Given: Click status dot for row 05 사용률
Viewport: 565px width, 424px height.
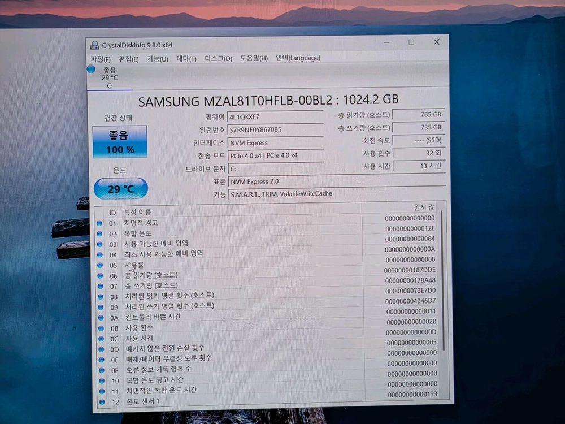Looking at the screenshot, I should [100, 265].
